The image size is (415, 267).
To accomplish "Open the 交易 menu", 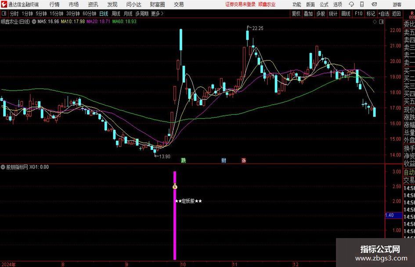I will click(179, 4).
